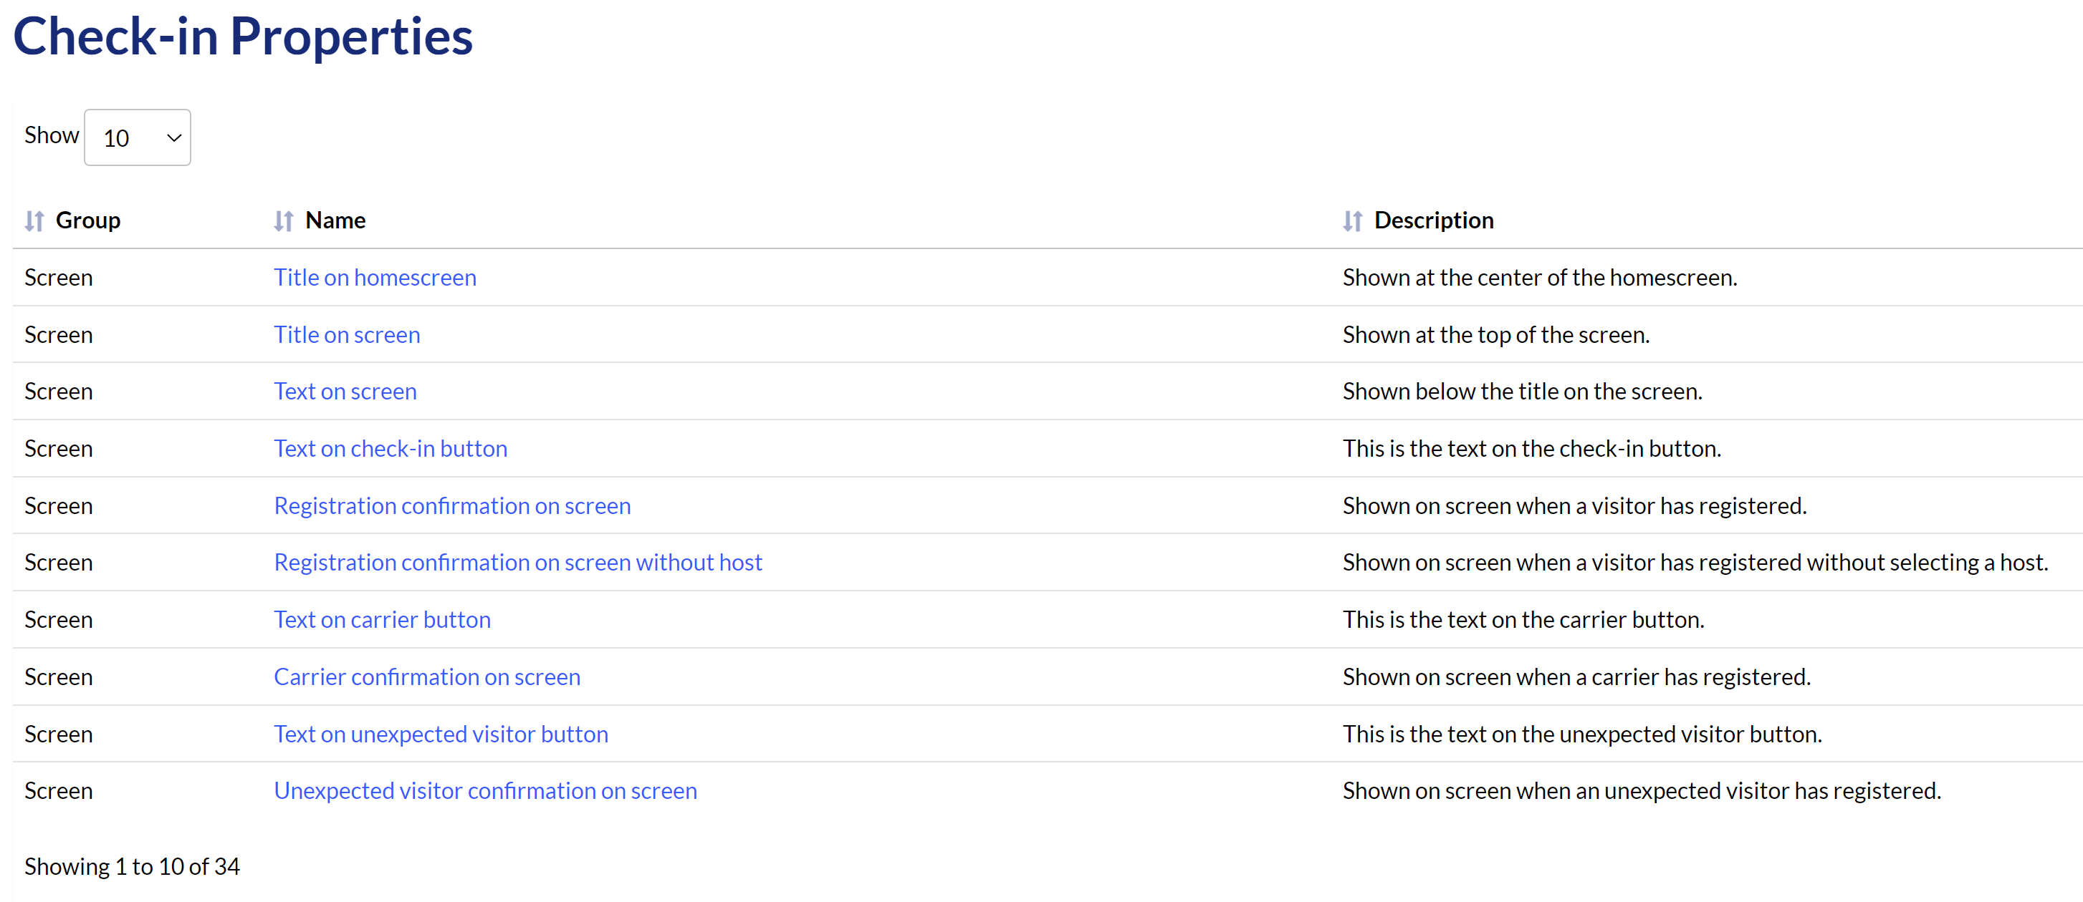Sort table by Group column header text

click(87, 220)
